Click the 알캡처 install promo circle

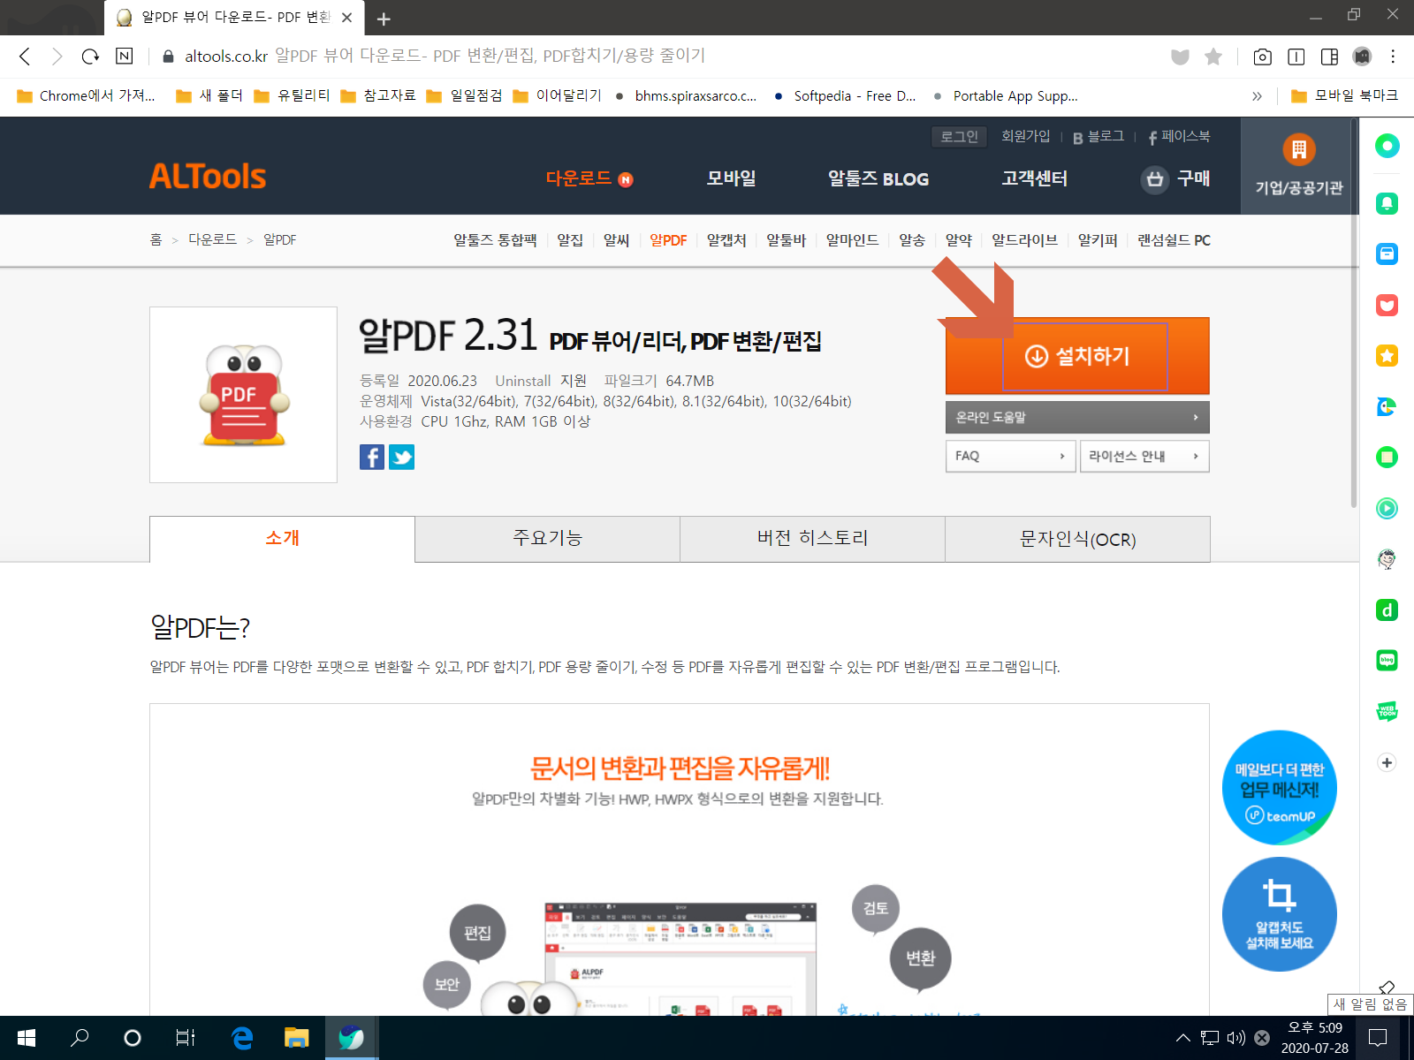(1279, 914)
